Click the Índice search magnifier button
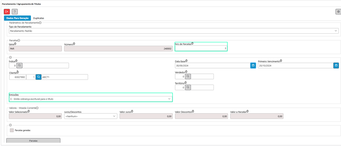341x146 pixels. (x=20, y=65)
